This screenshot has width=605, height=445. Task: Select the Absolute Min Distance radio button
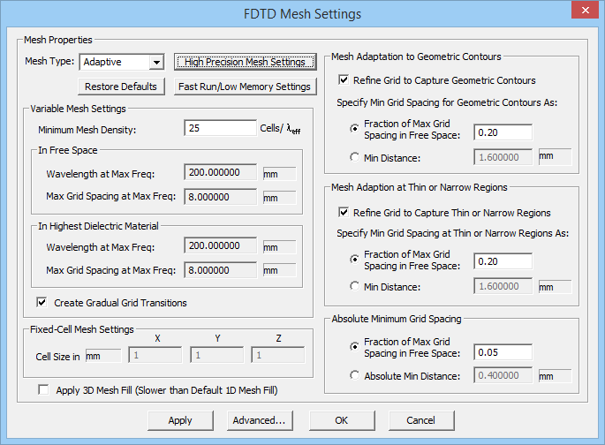(355, 375)
